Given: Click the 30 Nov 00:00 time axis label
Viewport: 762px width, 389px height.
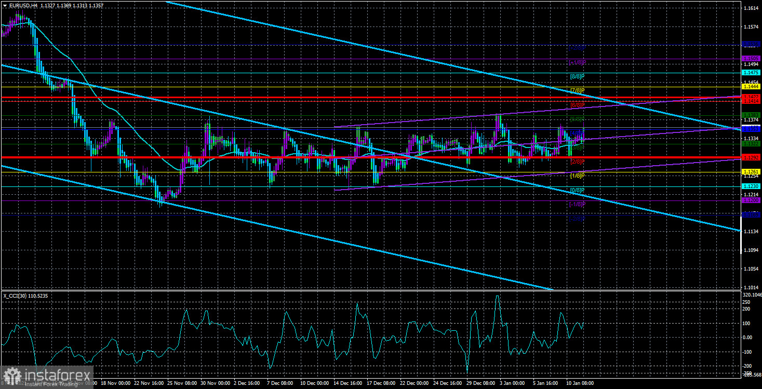Looking at the screenshot, I should 215,383.
